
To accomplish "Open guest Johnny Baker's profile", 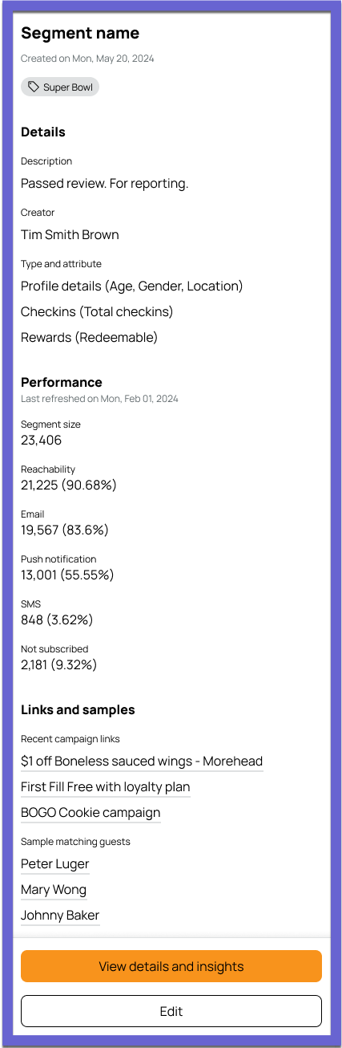I will [x=60, y=916].
